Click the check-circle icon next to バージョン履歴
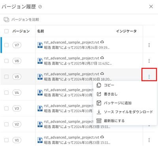Screen dimensions: 158x146 point(40,7)
